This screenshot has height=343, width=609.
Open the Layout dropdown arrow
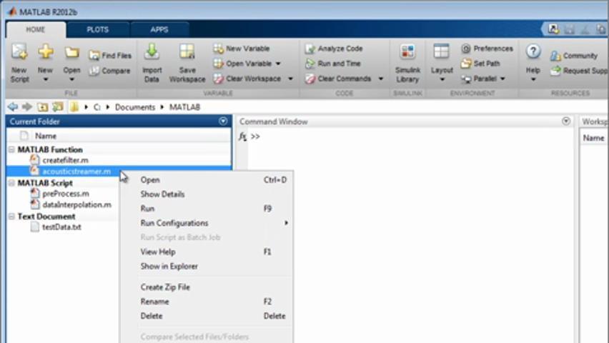coord(442,79)
